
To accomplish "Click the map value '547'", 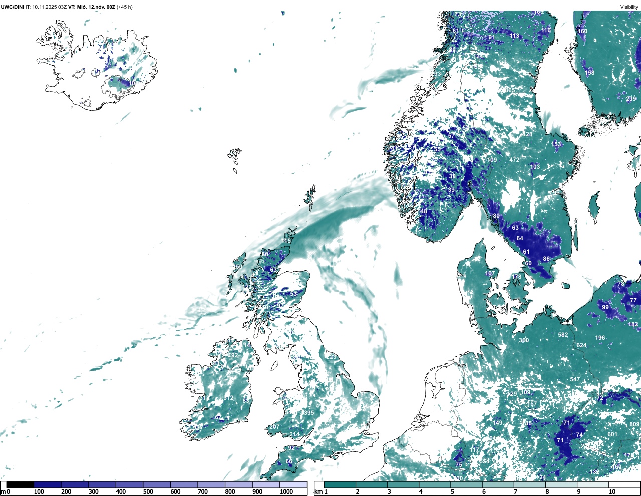I will [x=575, y=379].
